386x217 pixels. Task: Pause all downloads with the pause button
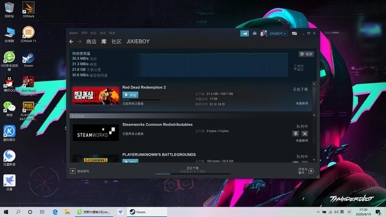[306, 54]
